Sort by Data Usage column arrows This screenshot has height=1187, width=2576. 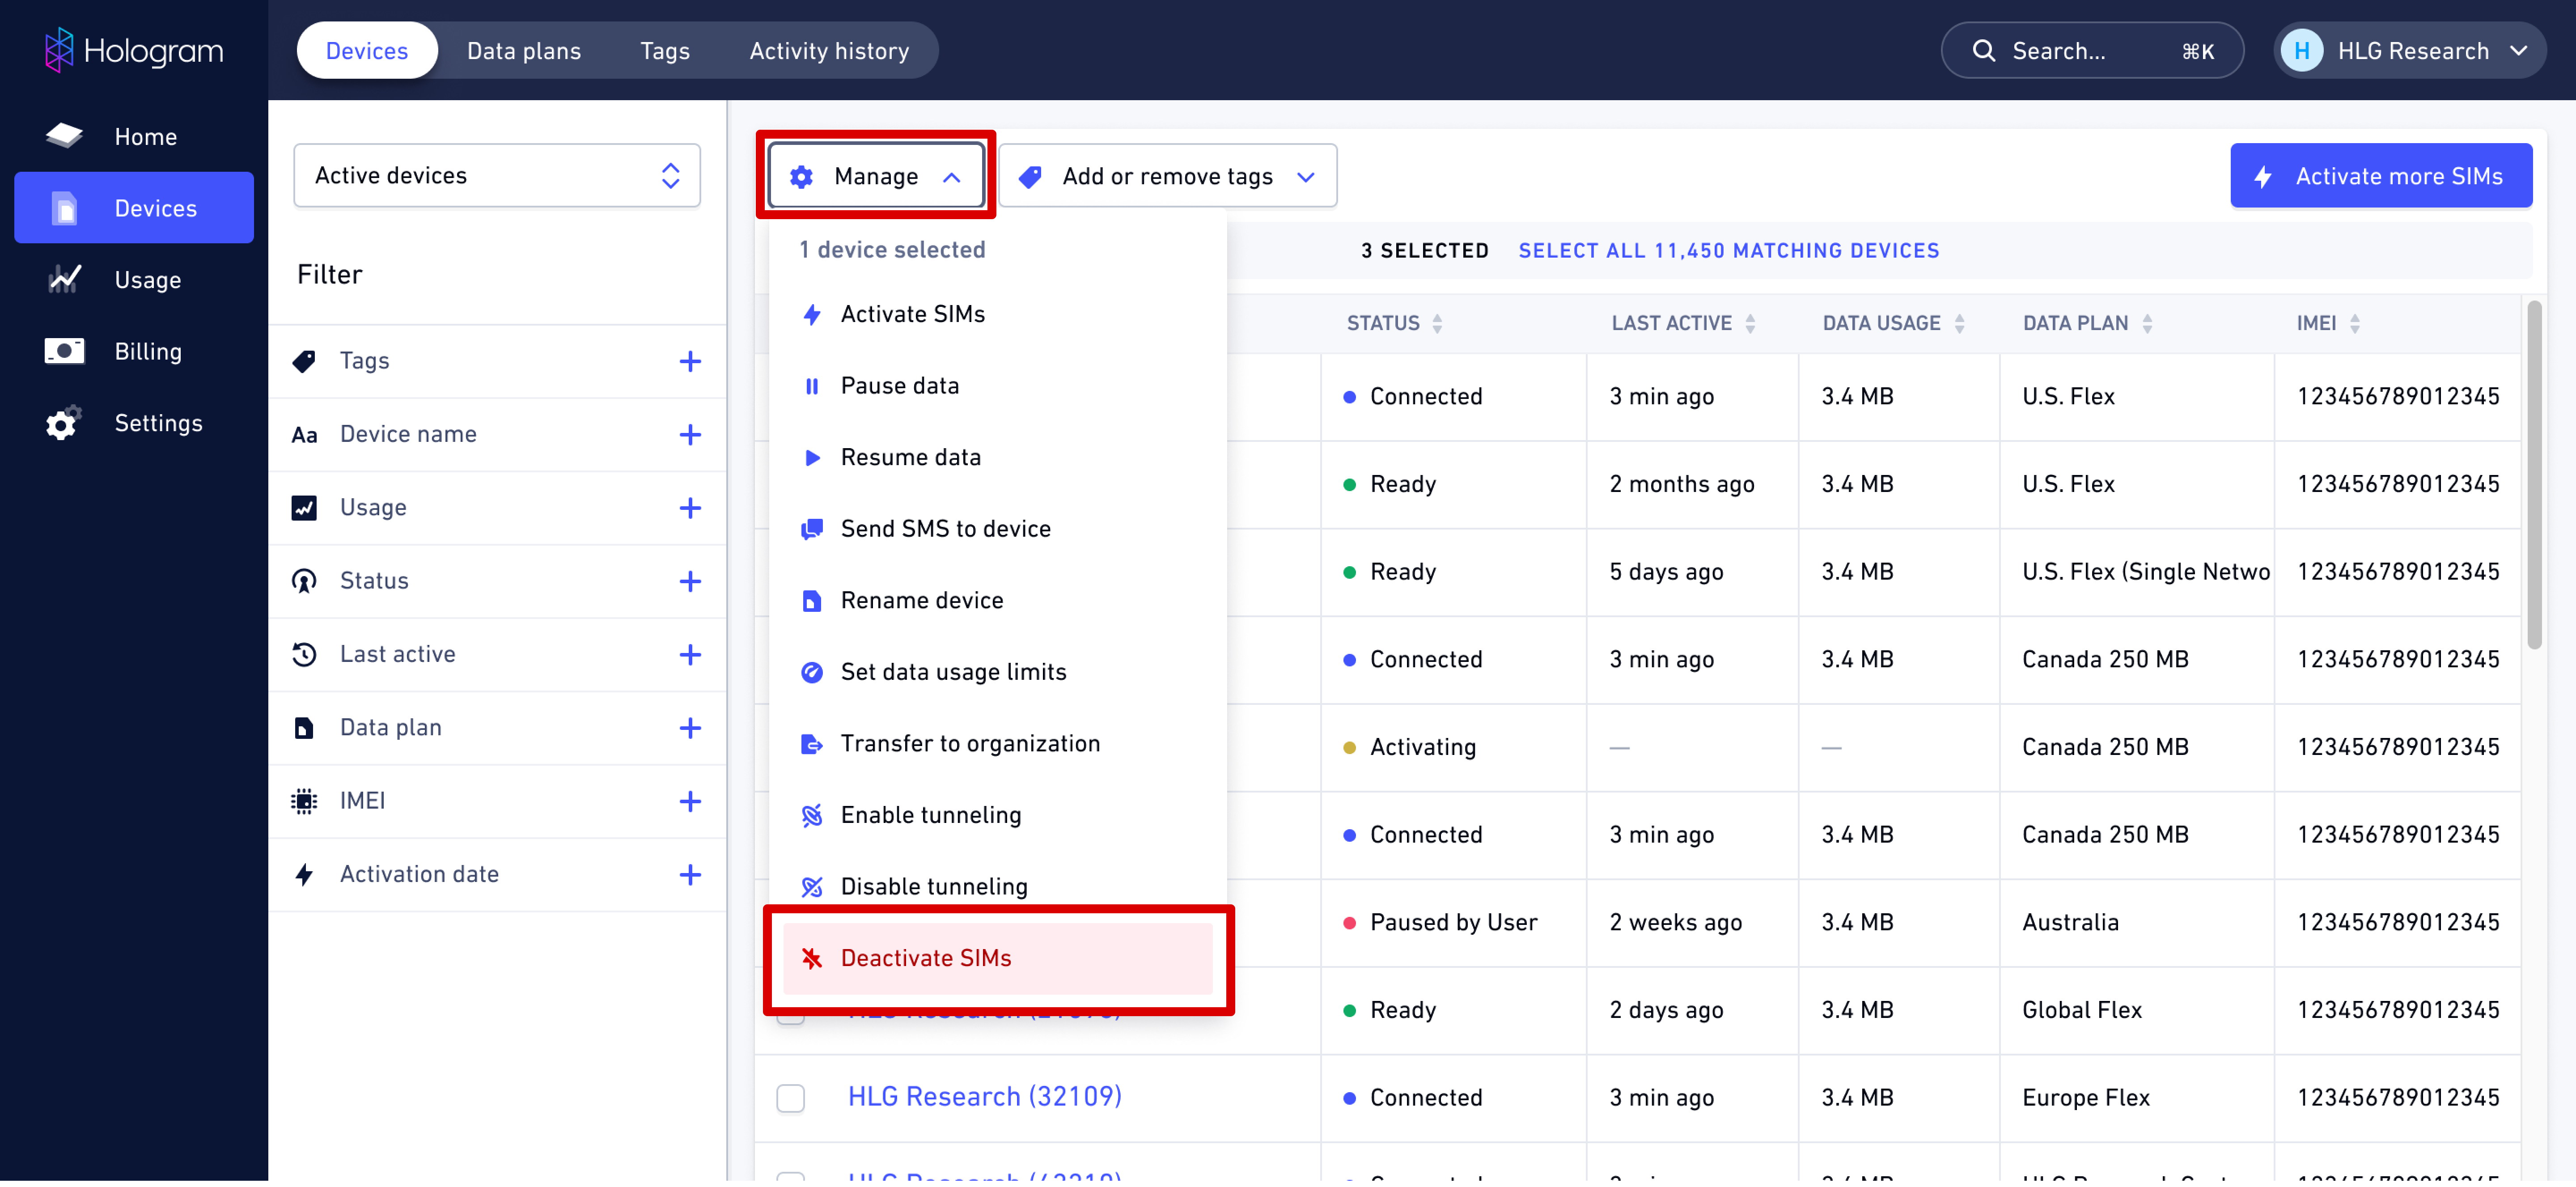coord(1959,323)
